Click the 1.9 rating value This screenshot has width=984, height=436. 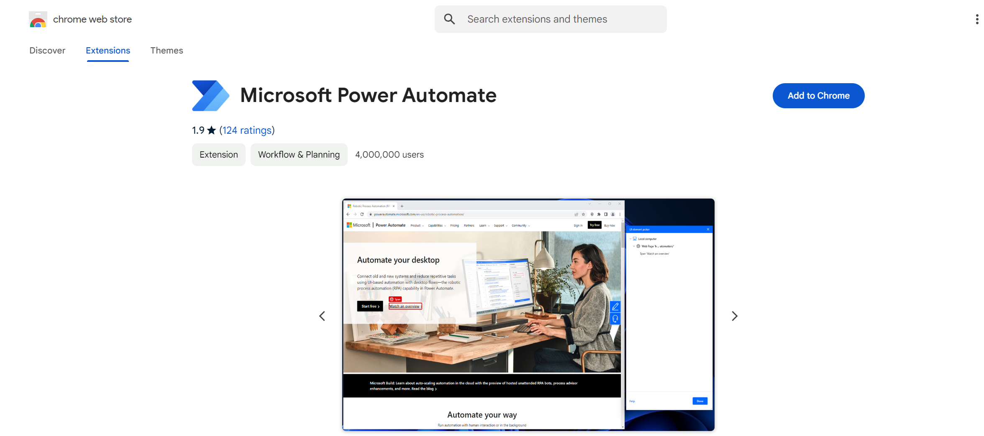(x=198, y=130)
